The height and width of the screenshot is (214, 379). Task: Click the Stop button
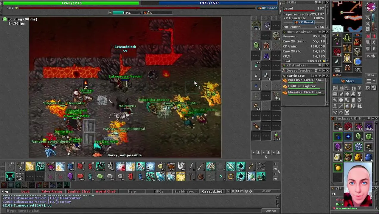click(x=371, y=75)
